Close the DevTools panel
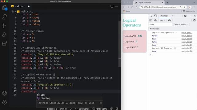The image size is (197, 110). coord(195,16)
